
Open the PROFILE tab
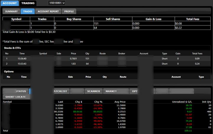point(69,12)
